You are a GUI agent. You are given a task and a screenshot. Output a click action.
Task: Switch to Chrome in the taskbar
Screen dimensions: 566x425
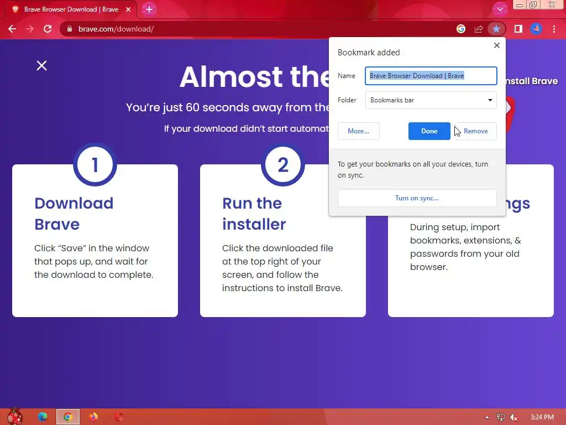[x=67, y=417]
